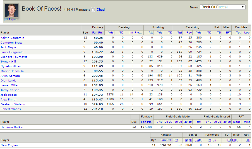Open Kelvin Benjamin's player page

click(x=12, y=38)
